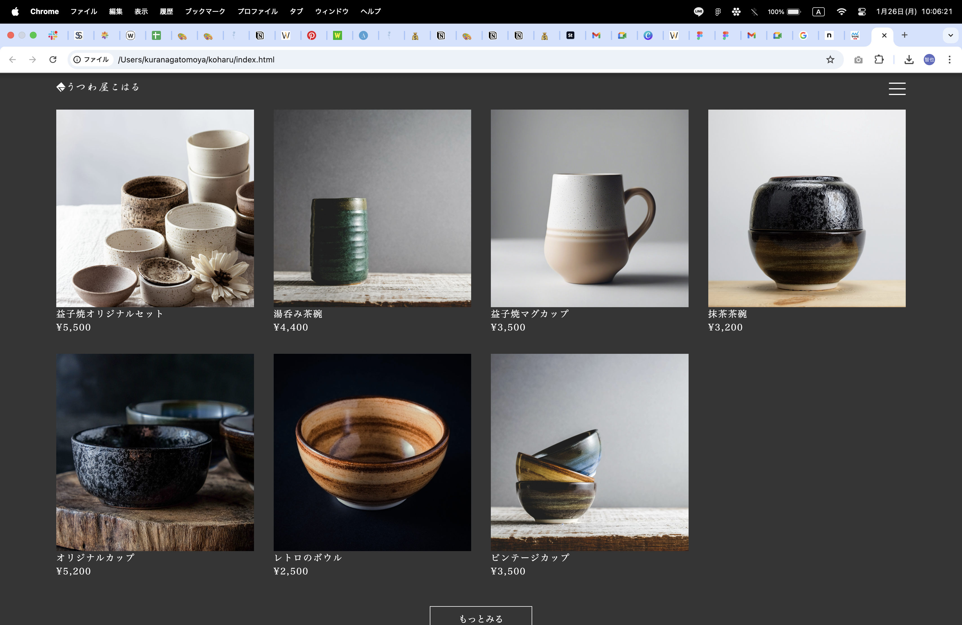962x625 pixels.
Task: Open the ブックマーク menu
Action: 205,12
